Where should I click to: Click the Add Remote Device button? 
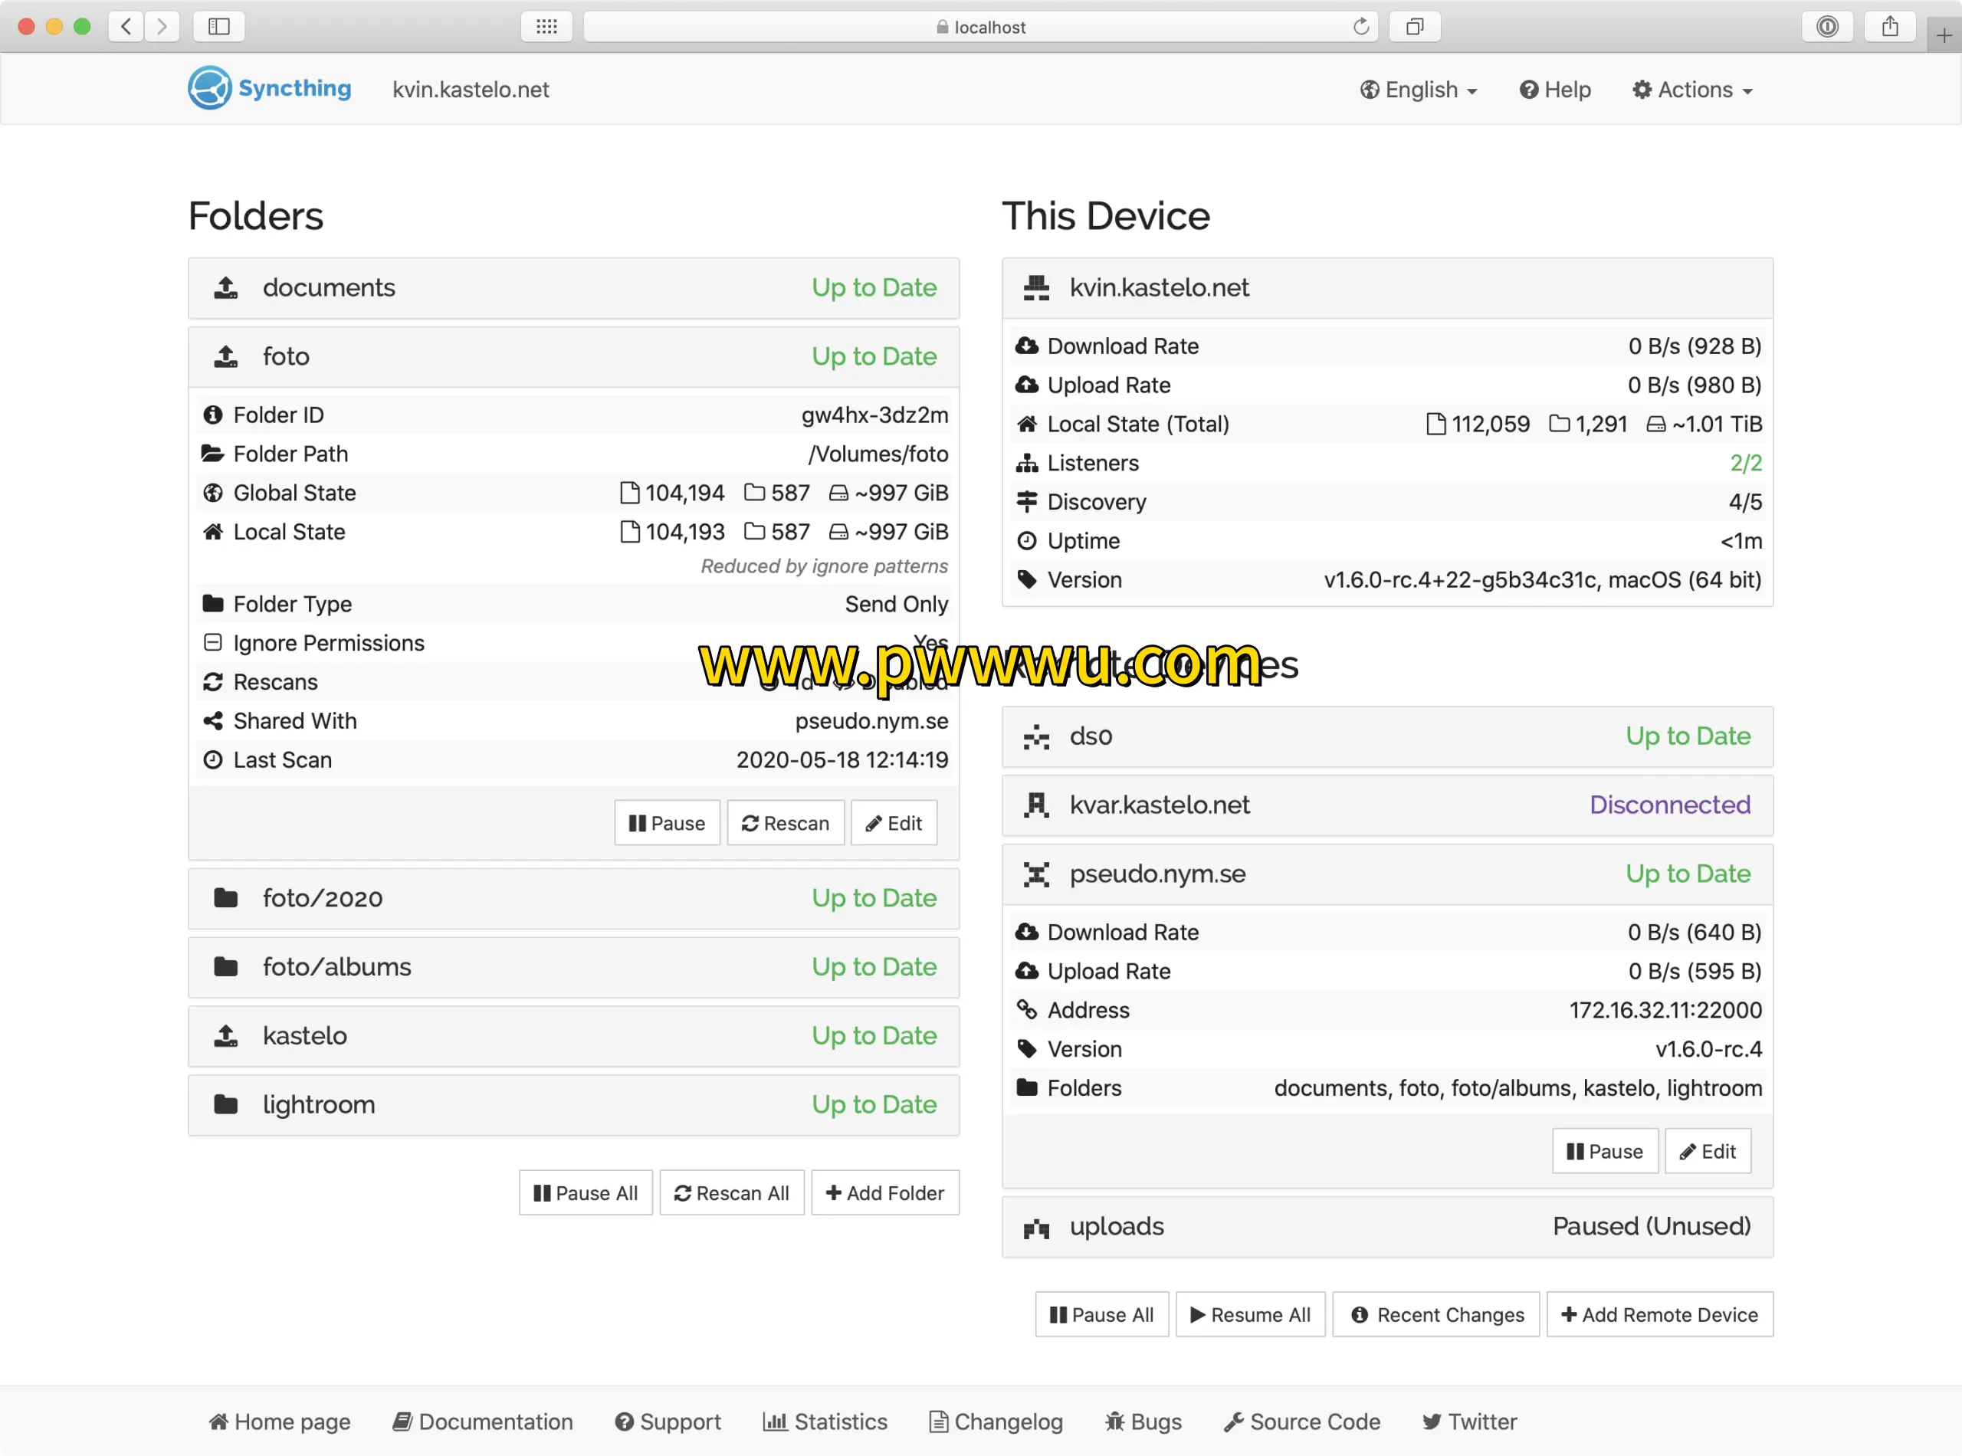[1659, 1315]
